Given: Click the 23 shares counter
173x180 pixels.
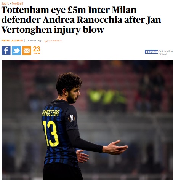Looking at the screenshot, I should pos(37,49).
